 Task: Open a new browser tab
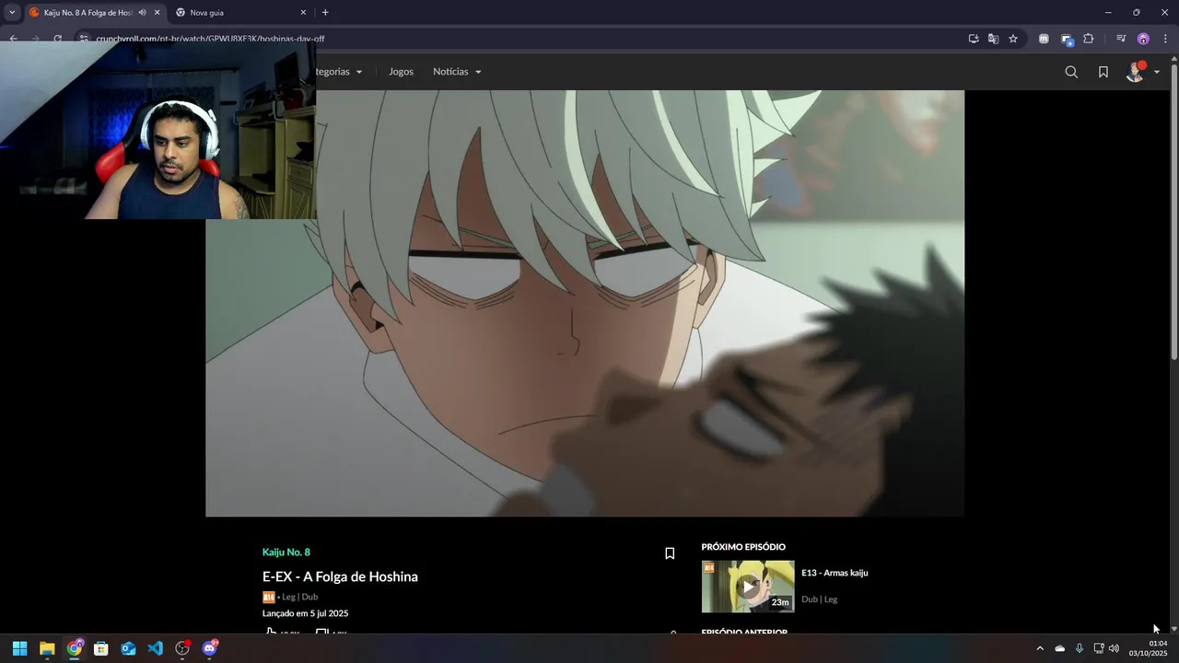click(x=325, y=13)
